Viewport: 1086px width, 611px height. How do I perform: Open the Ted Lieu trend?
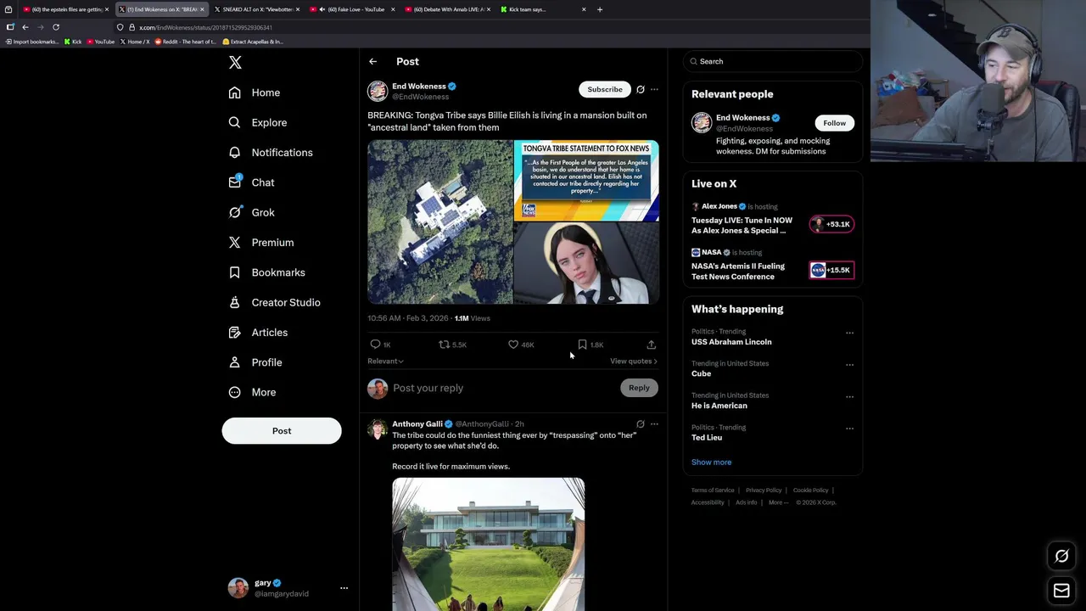pyautogui.click(x=707, y=438)
